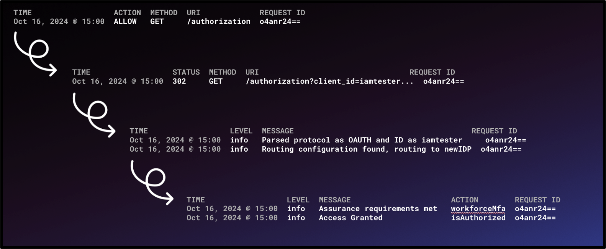Image resolution: width=606 pixels, height=249 pixels.
Task: Click the isAuthorized action value
Action: pos(478,218)
